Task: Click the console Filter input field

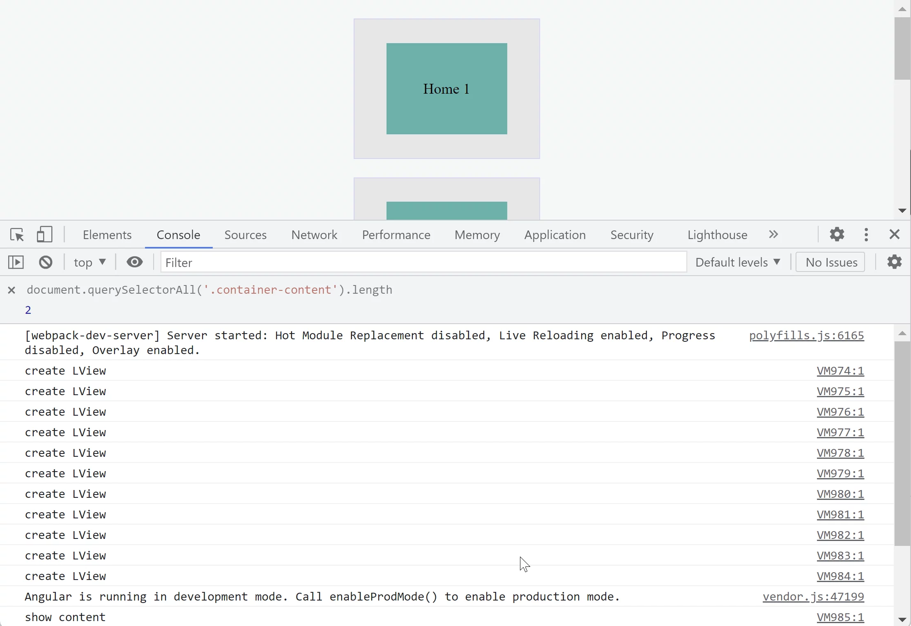Action: click(423, 262)
